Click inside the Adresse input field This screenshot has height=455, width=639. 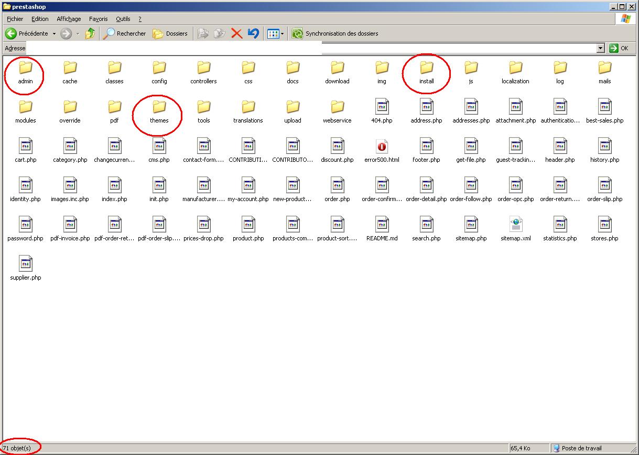[x=311, y=48]
